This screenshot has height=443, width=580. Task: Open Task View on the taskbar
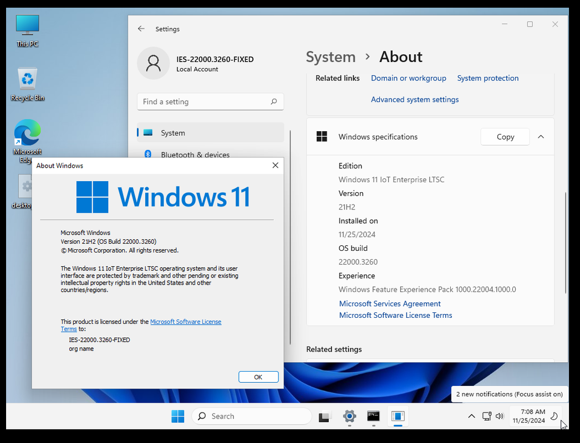(x=324, y=416)
